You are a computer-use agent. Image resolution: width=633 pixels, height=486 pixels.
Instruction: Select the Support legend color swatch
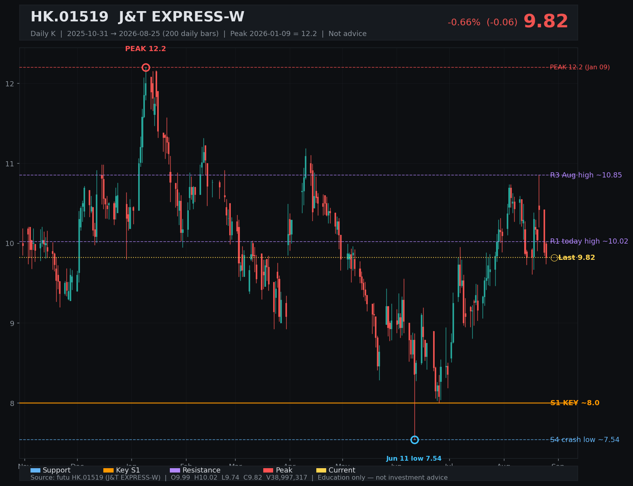tap(35, 470)
